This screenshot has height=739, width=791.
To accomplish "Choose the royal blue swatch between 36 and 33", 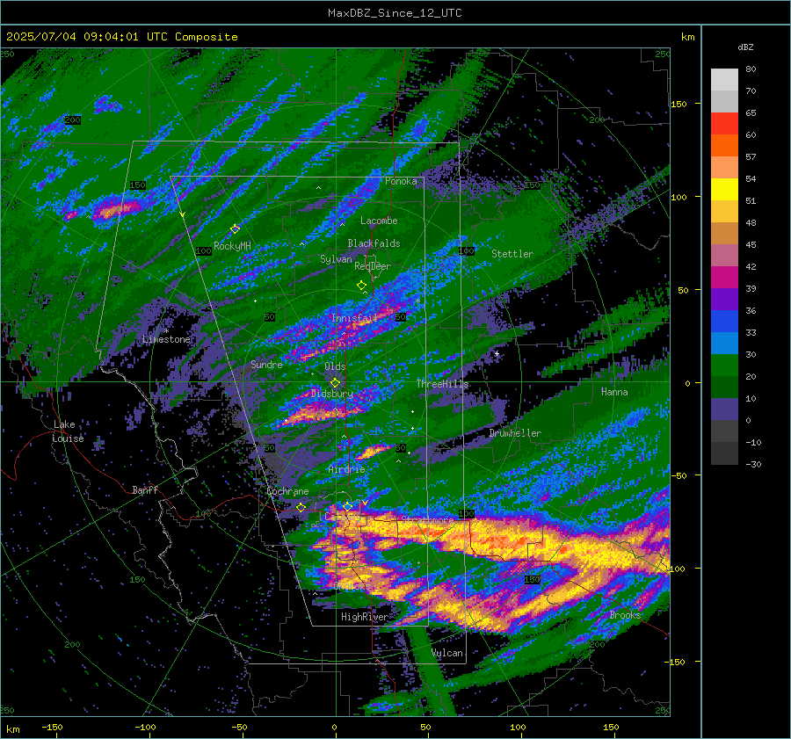I will (724, 322).
